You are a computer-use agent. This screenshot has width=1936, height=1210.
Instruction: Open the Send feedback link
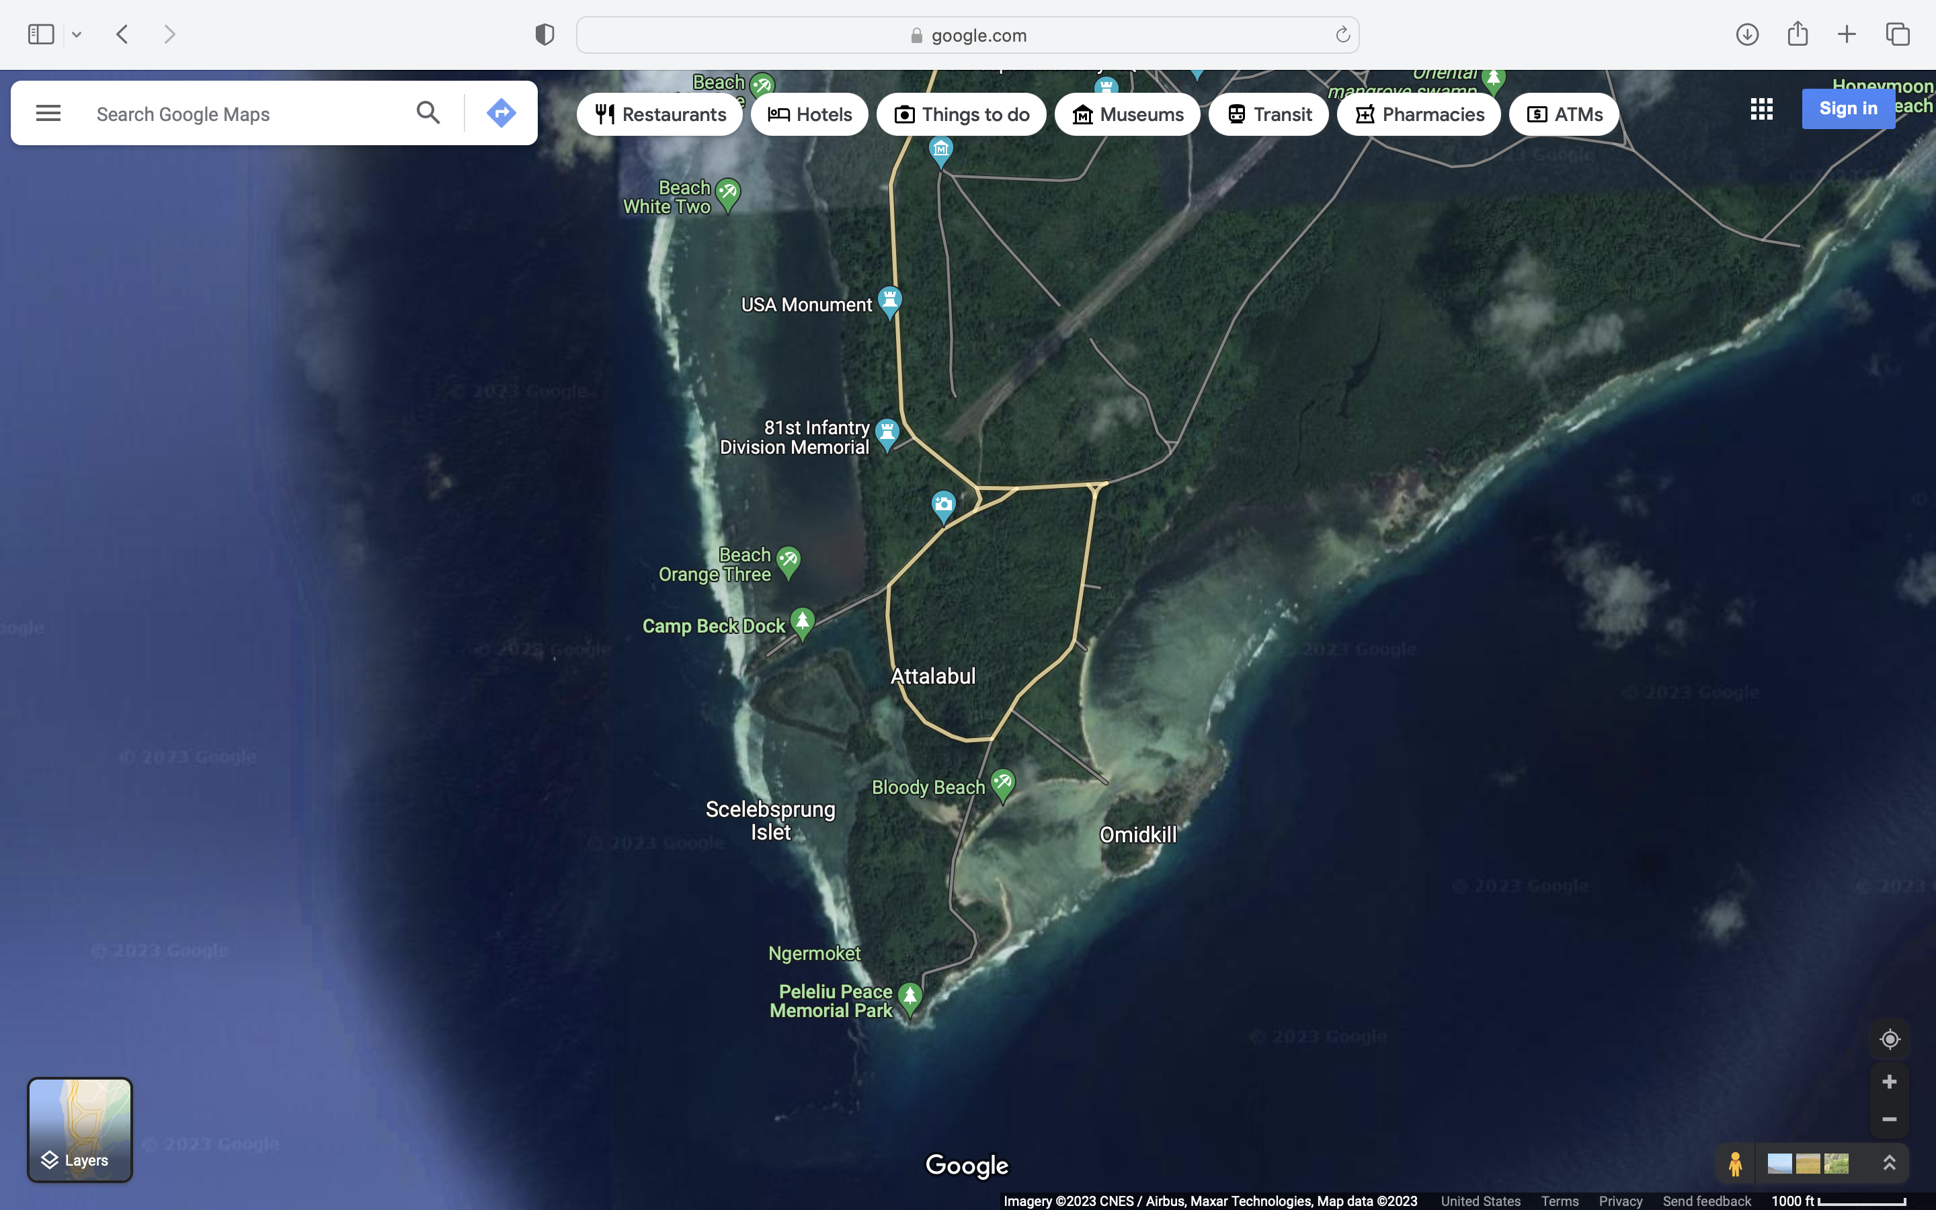click(1706, 1201)
